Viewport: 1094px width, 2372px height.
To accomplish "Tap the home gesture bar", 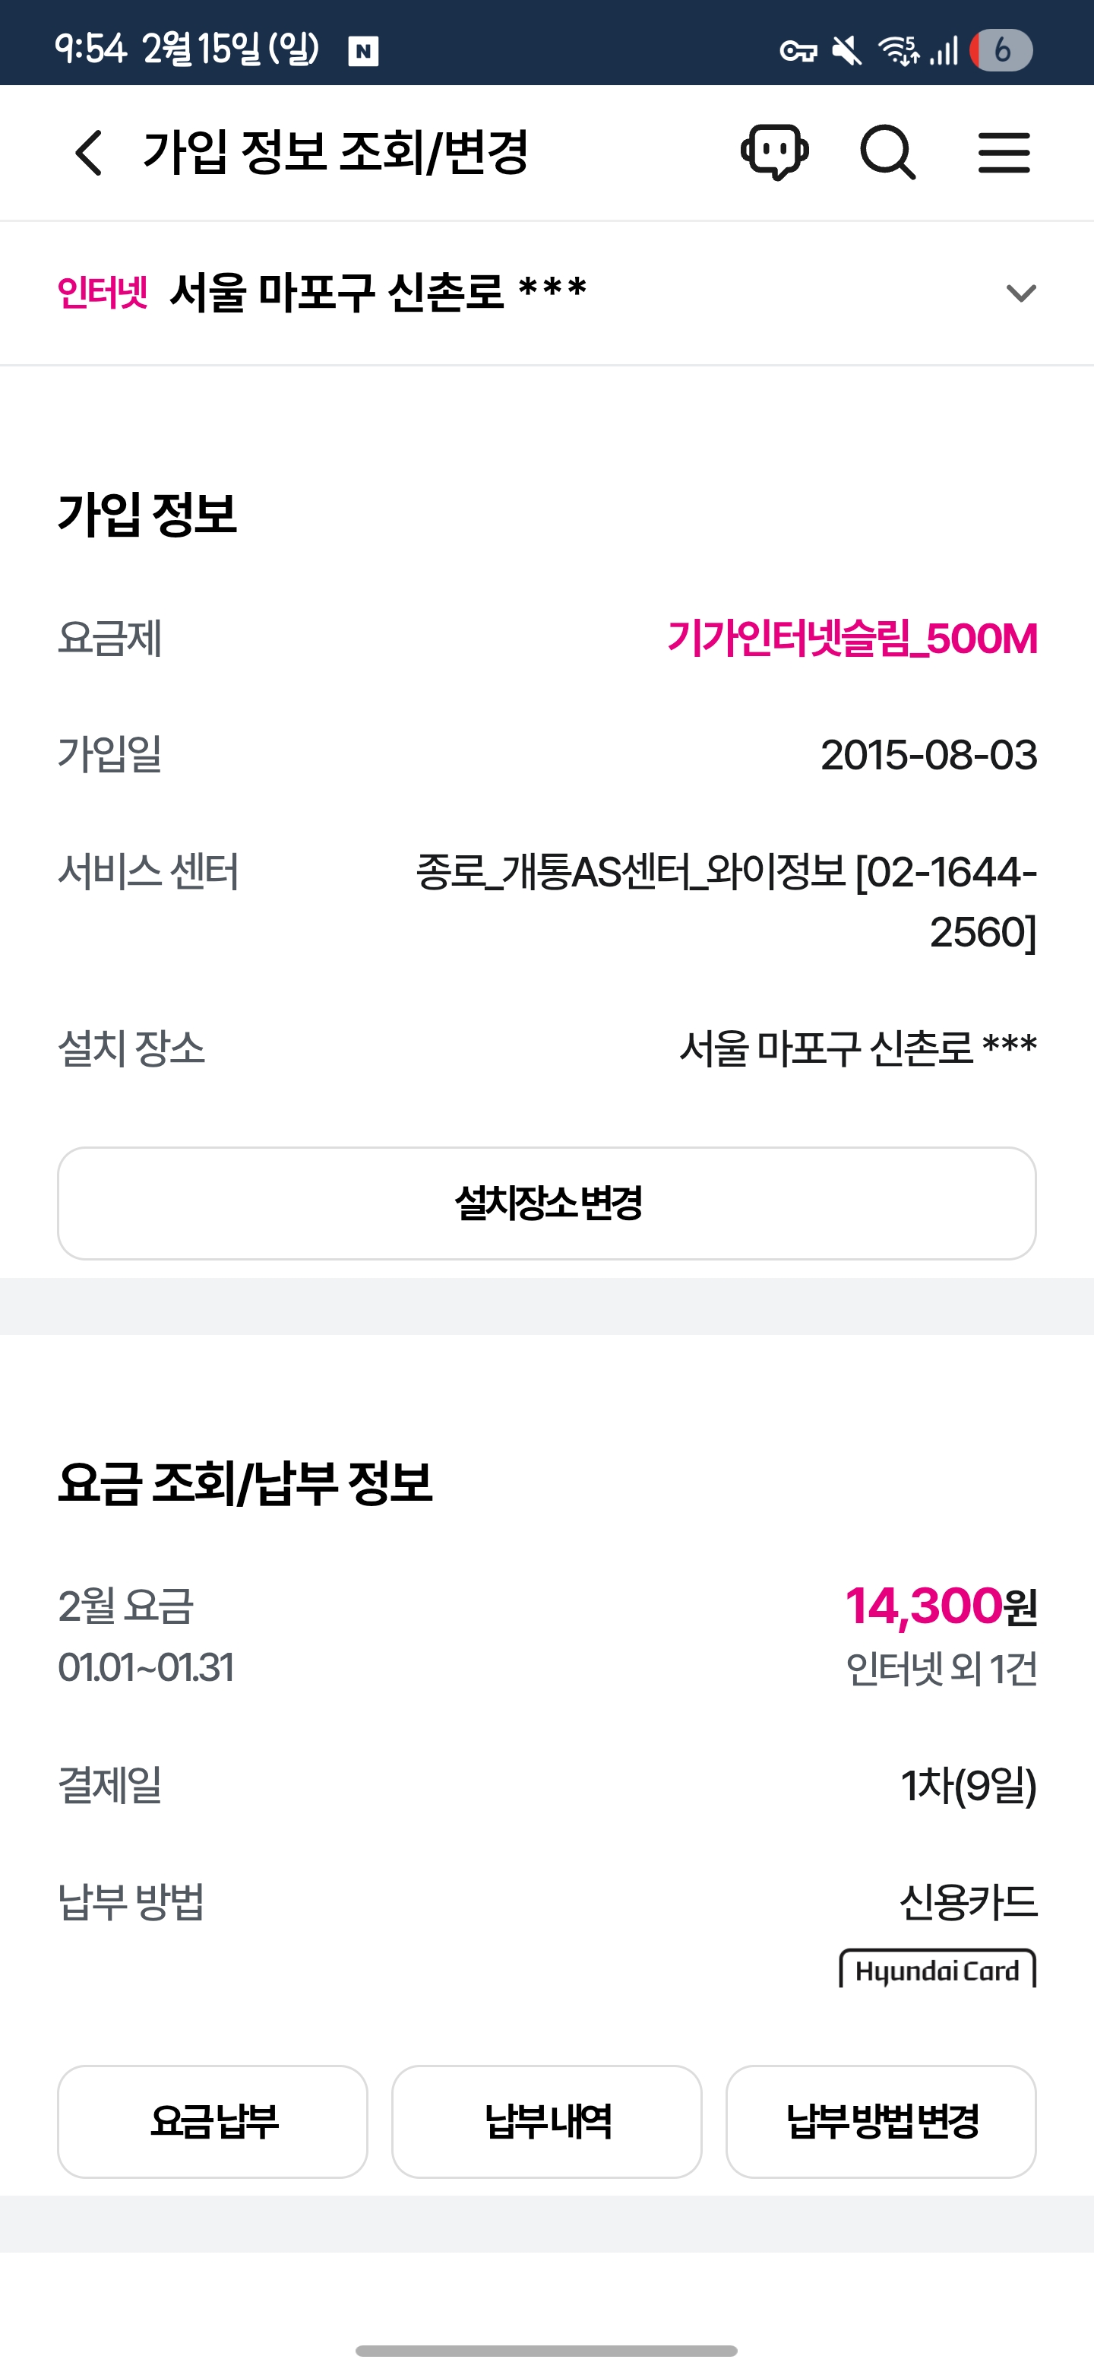I will tap(546, 2351).
